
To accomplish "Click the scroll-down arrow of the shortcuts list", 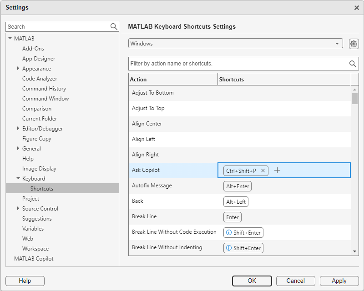I will [355, 251].
